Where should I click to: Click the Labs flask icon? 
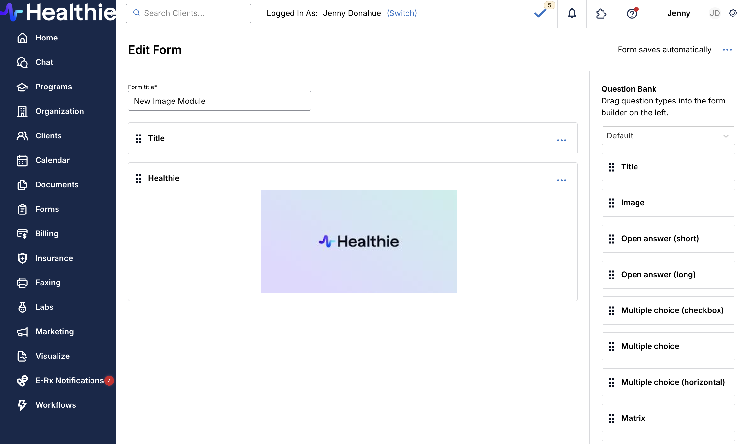point(22,307)
